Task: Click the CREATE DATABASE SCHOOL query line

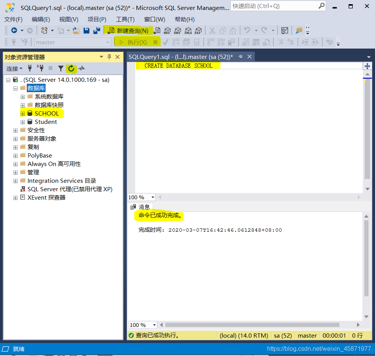Action: pos(178,66)
